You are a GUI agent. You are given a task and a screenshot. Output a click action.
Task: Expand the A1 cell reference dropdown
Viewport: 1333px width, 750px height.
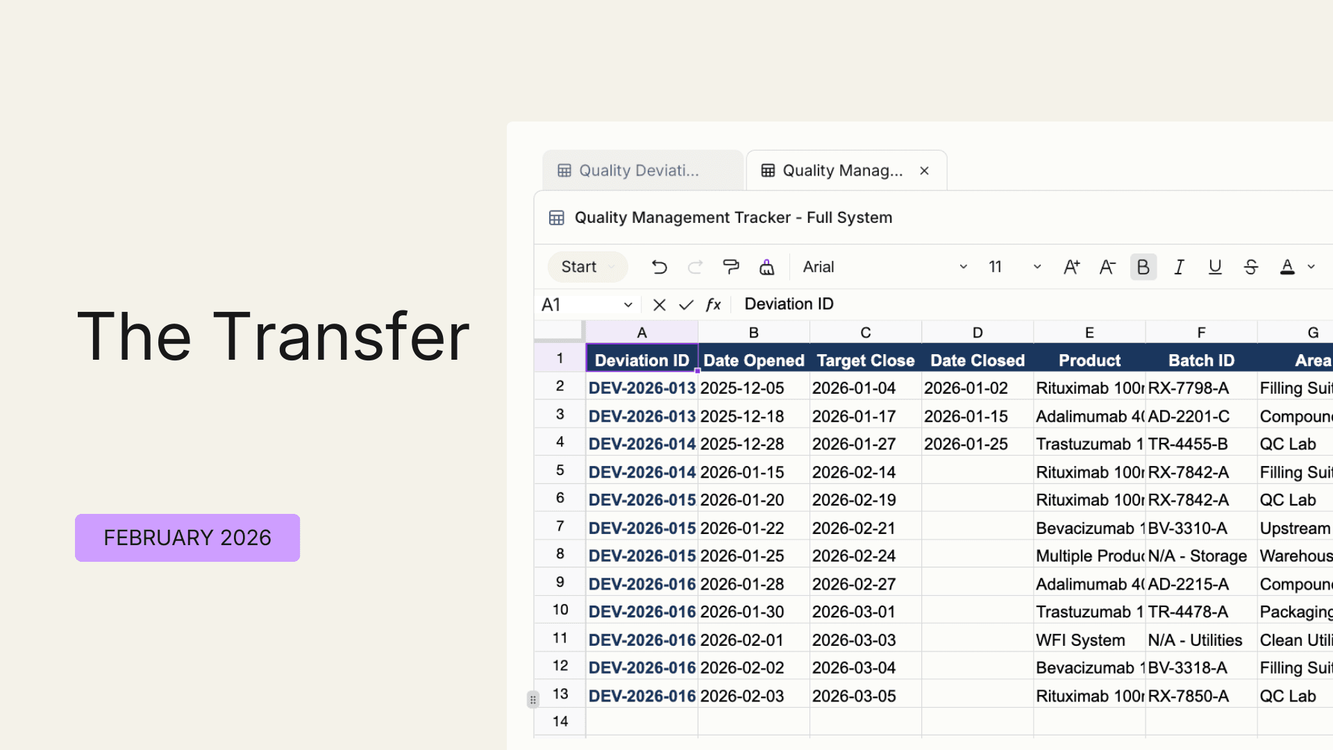pos(628,305)
